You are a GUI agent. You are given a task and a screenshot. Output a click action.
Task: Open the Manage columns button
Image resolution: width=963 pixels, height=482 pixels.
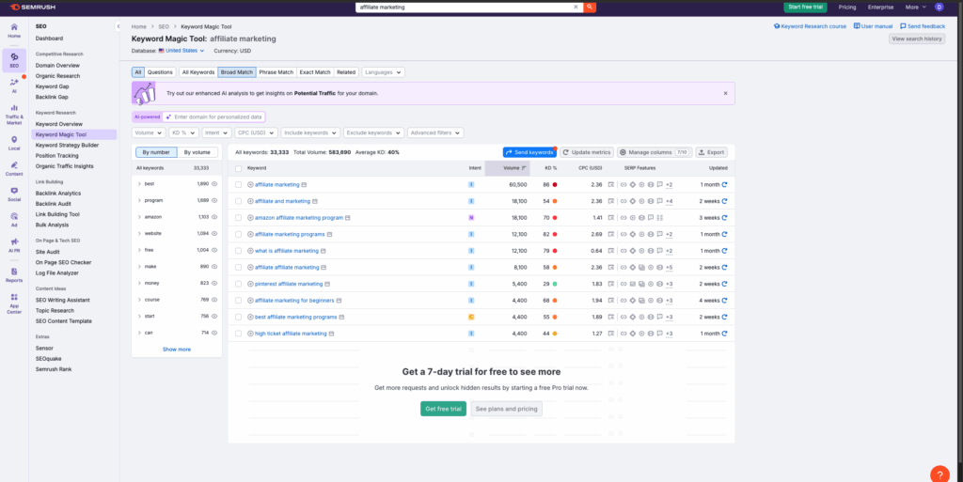tap(655, 152)
